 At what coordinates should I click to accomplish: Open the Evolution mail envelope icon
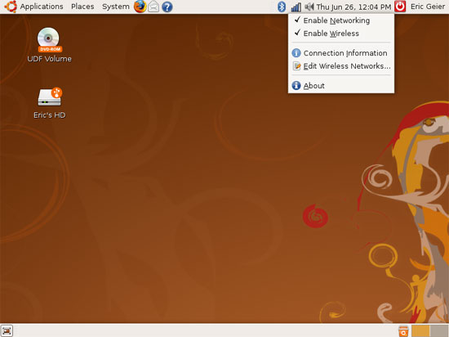pos(153,7)
